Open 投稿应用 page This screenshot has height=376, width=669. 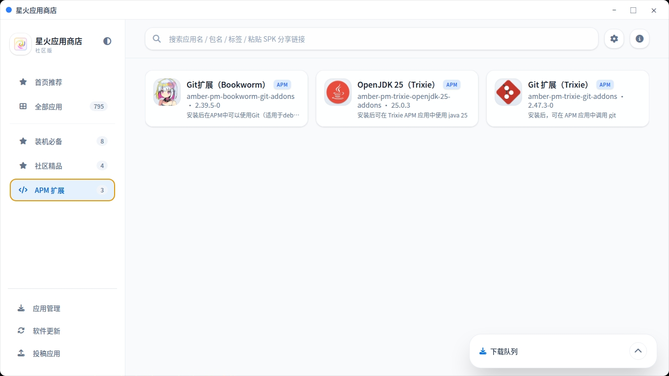pyautogui.click(x=63, y=353)
